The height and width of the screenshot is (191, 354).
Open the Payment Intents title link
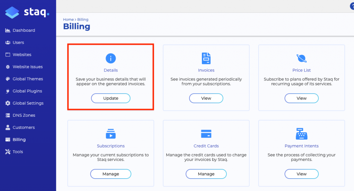tap(301, 146)
